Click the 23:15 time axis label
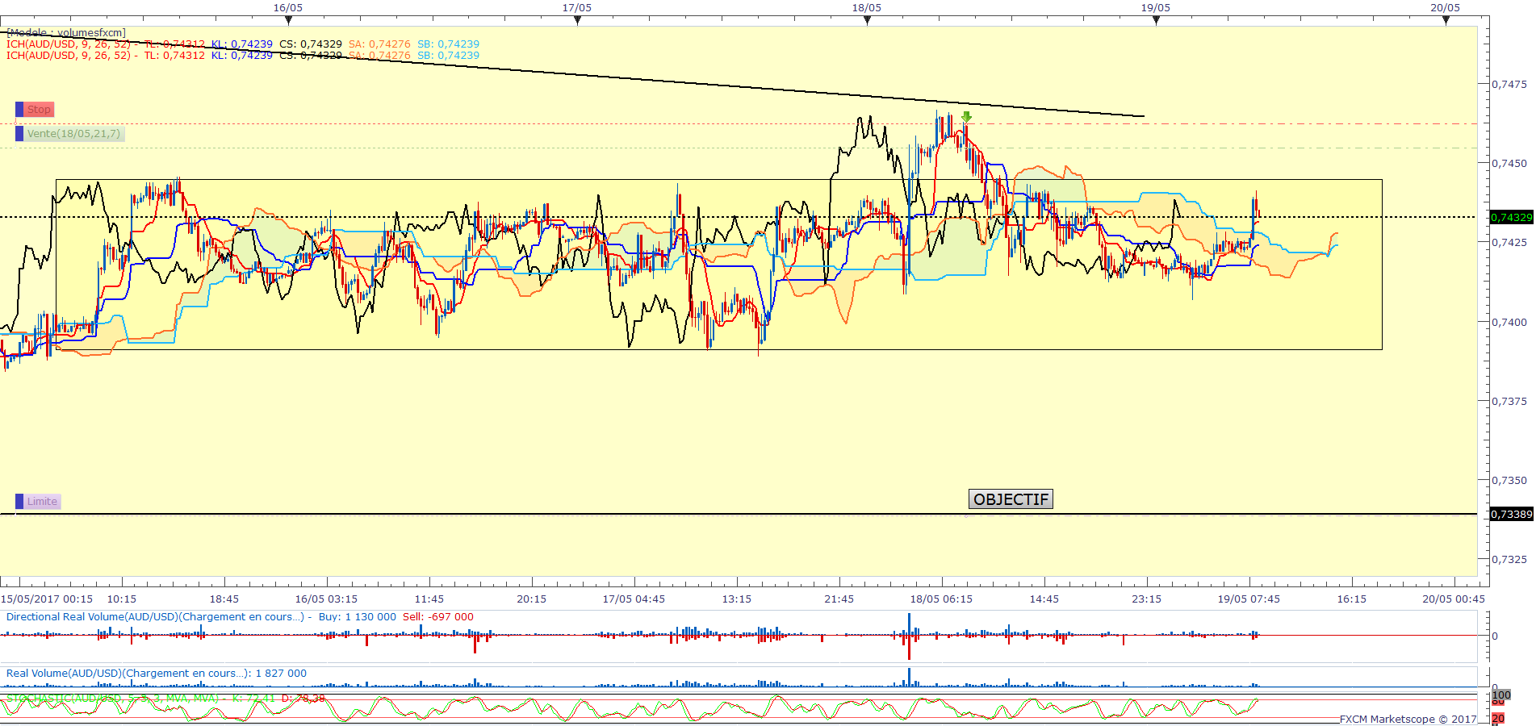This screenshot has width=1536, height=726. tap(1147, 599)
